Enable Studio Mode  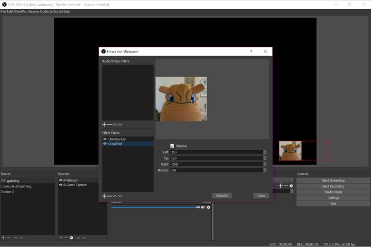pyautogui.click(x=333, y=192)
